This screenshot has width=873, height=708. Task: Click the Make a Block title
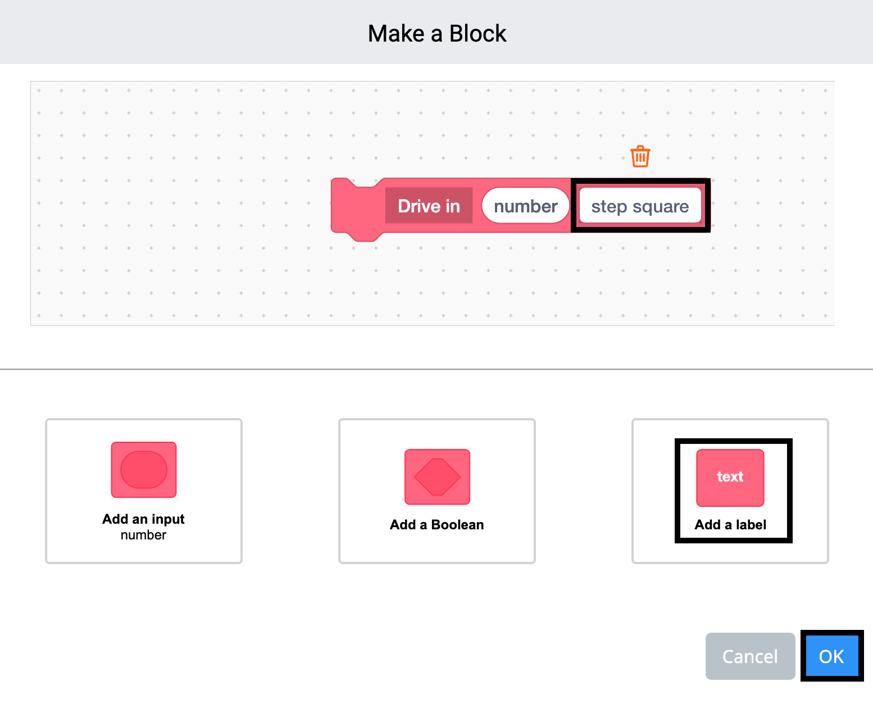(x=436, y=33)
